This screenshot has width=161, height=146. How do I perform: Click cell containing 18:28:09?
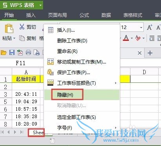26,124
